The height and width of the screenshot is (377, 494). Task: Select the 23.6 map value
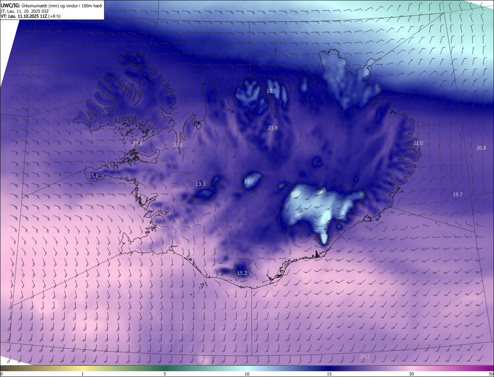tap(178, 145)
